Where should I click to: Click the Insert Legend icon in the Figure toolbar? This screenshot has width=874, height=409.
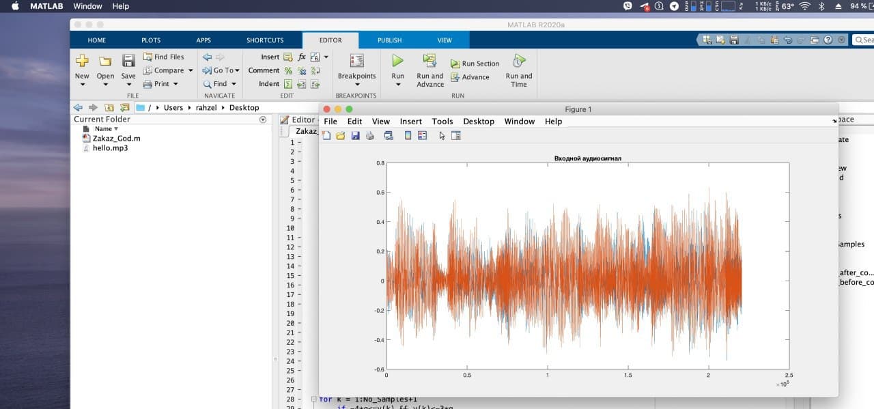click(x=422, y=136)
